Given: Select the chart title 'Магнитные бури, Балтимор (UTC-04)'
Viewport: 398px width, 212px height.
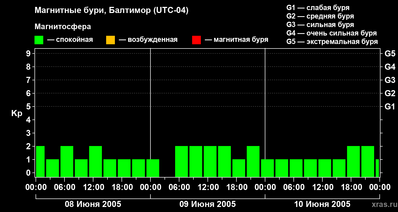Looking at the screenshot, I should coord(111,11).
